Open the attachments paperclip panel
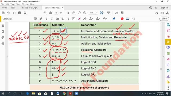 click(3, 38)
